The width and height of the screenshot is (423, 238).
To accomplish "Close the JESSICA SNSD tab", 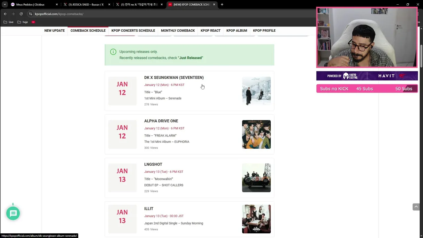I will tap(109, 5).
